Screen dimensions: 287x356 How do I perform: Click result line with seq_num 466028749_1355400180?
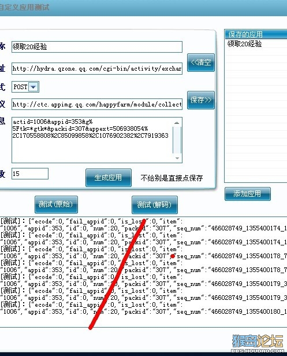tap(144, 311)
